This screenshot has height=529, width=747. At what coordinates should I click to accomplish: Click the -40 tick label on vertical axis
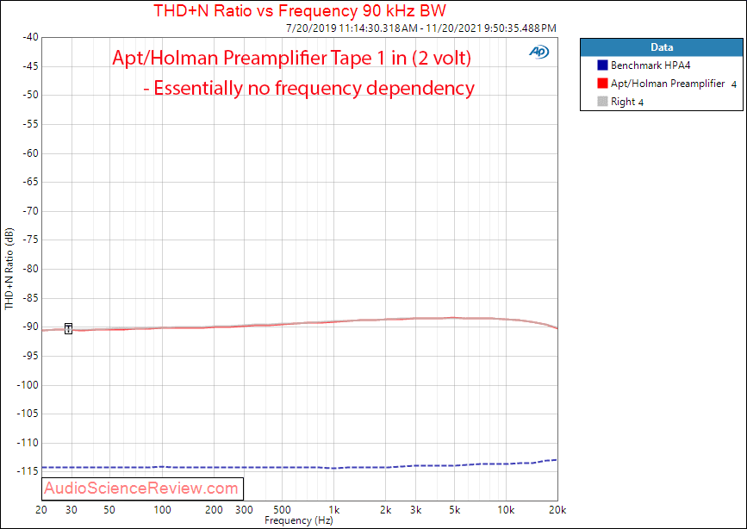tap(30, 37)
